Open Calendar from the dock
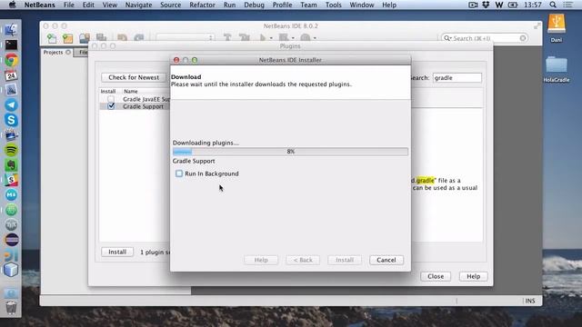This screenshot has height=327, width=582. point(11,75)
